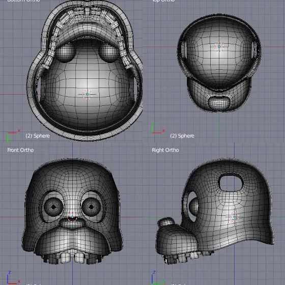This screenshot has width=285, height=285.
Task: Click the front teeth in Front Ortho view
Action: coord(72,258)
